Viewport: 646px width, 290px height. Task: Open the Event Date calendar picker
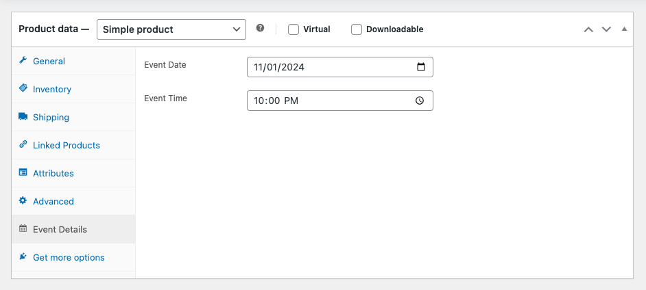[420, 67]
